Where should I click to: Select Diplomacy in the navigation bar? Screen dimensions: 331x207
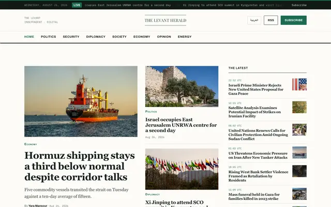point(96,37)
